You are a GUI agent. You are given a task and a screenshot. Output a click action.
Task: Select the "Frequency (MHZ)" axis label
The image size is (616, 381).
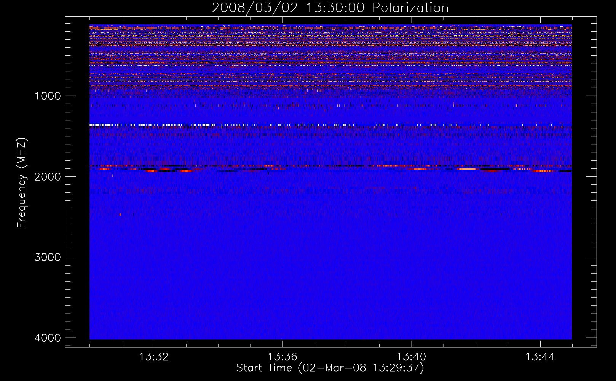[22, 183]
